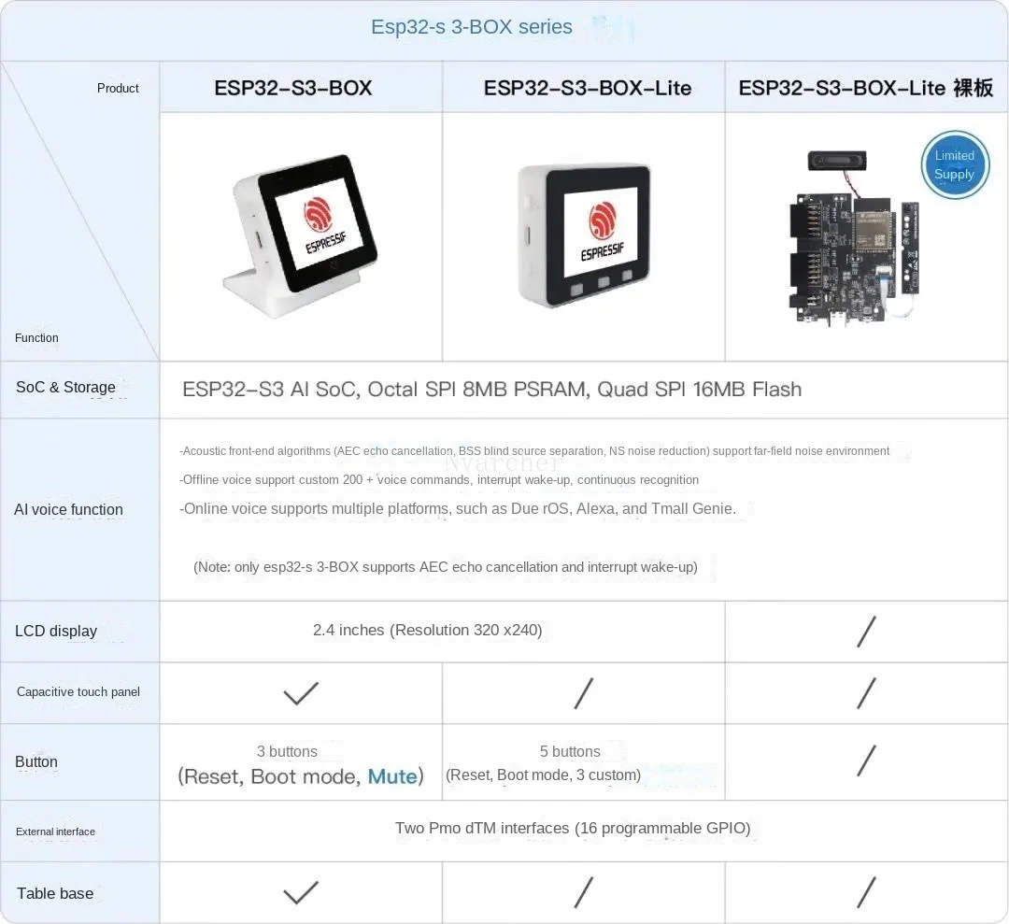
Task: Click the slash in LCD display row
Action: 866,632
